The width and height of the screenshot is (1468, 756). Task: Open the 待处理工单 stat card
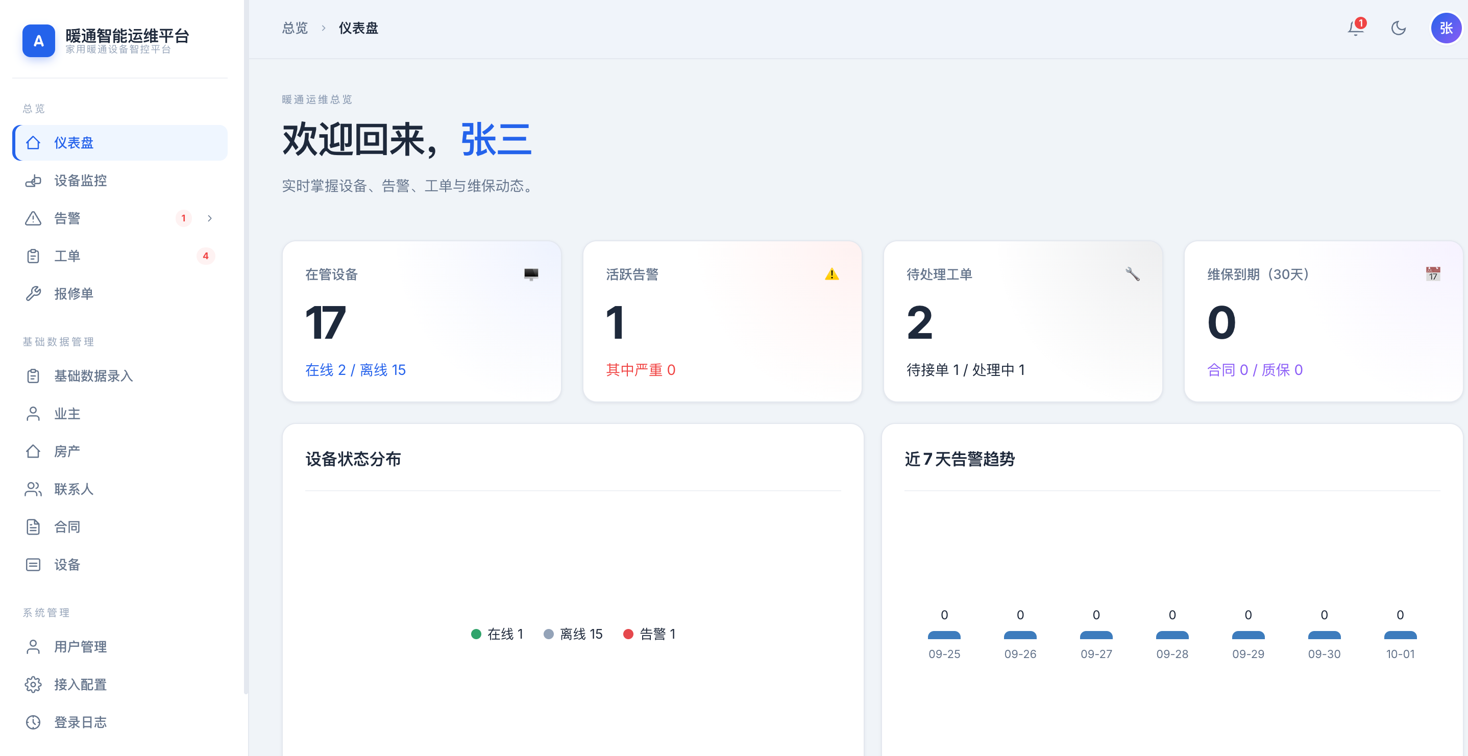point(1023,321)
